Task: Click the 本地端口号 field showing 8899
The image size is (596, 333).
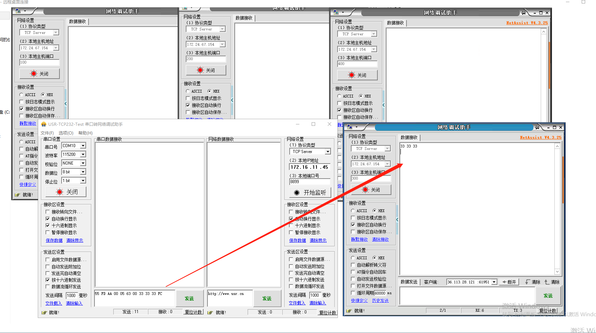Action: point(310,182)
